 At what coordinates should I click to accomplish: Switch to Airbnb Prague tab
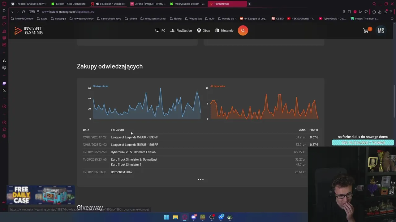[148, 4]
